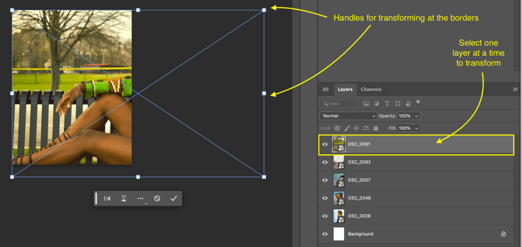
Task: Hide the DSC_0026 layer
Action: click(x=325, y=216)
